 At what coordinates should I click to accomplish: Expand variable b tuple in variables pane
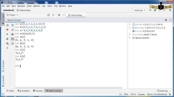(x=130, y=27)
